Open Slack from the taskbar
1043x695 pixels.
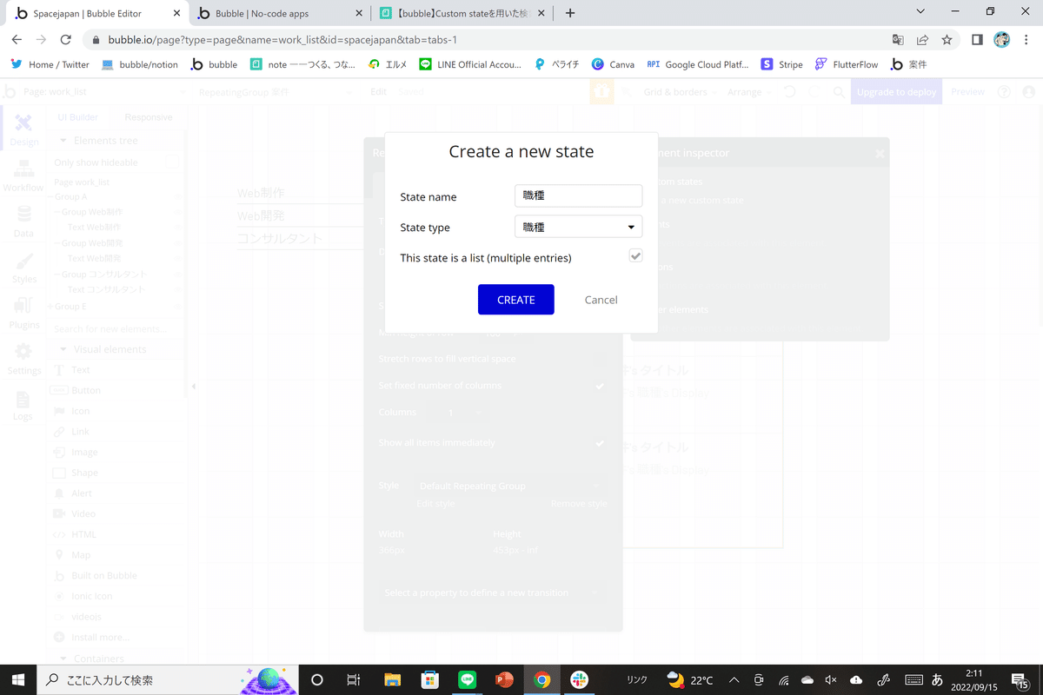(x=580, y=680)
